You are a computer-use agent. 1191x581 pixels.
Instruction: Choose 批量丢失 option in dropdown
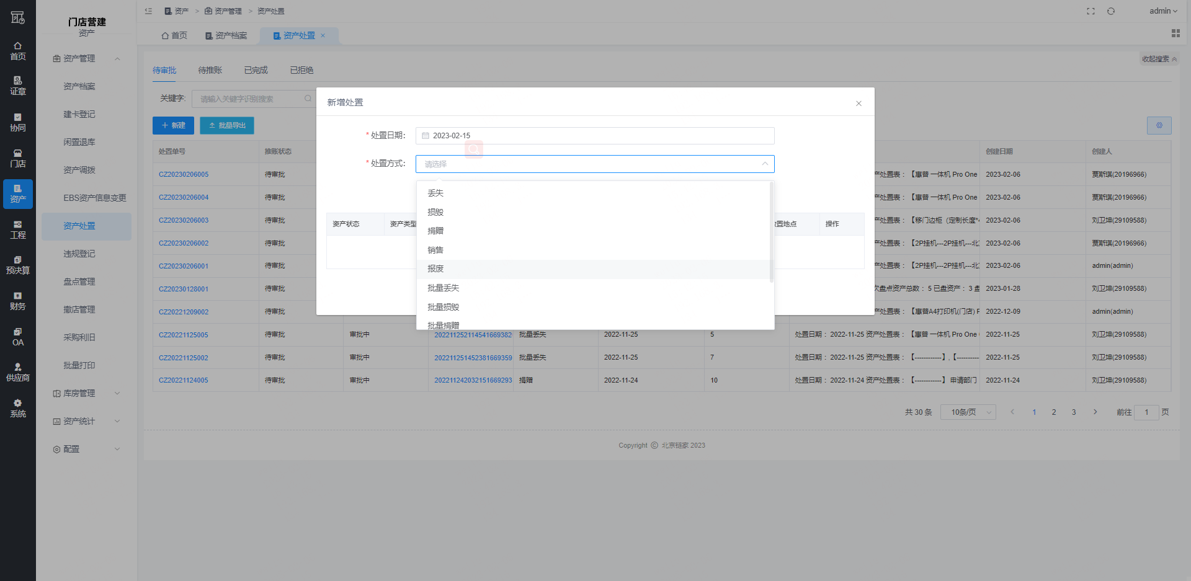[x=443, y=288]
